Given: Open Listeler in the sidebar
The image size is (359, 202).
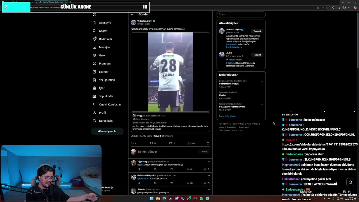Looking at the screenshot, I should [101, 72].
